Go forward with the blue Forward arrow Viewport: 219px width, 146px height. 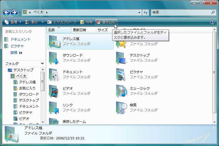tap(14, 13)
